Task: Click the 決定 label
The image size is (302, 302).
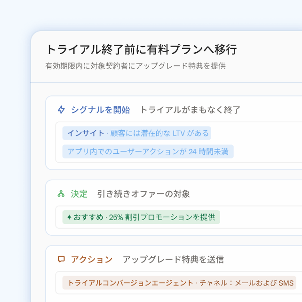Action: [79, 194]
